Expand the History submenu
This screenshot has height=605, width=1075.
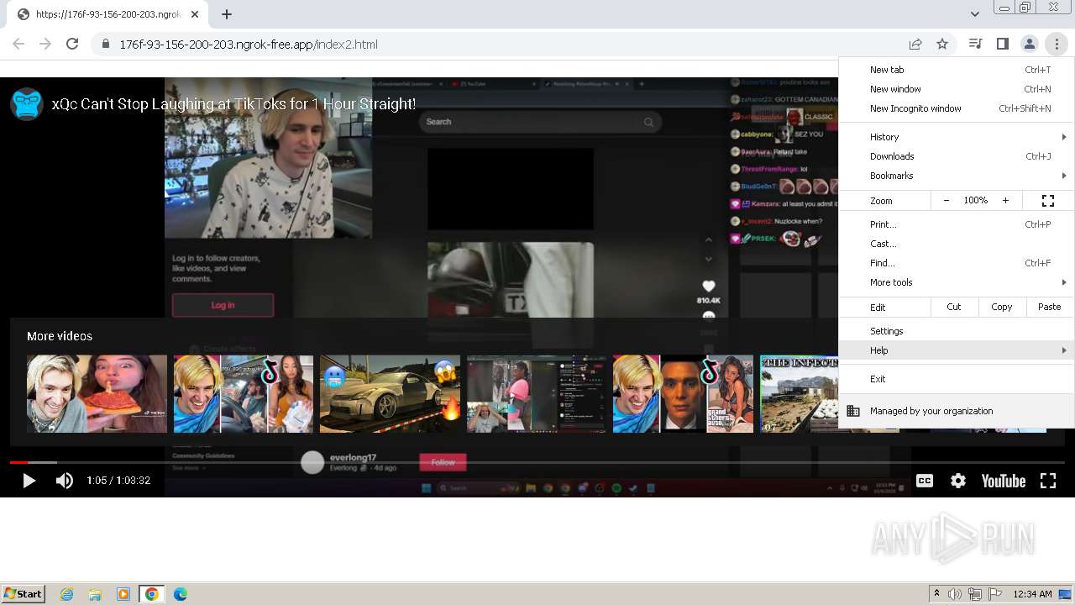tap(957, 137)
